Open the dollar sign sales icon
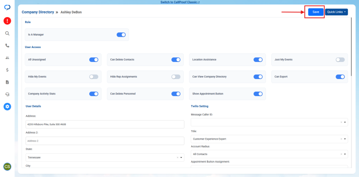The width and height of the screenshot is (359, 177). click(x=7, y=70)
